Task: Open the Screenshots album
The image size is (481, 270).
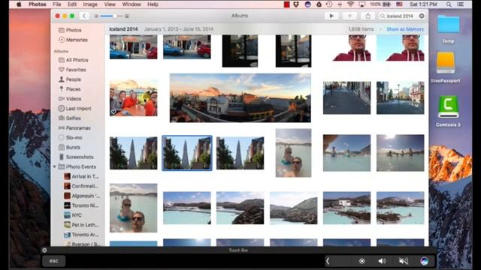Action: point(80,157)
